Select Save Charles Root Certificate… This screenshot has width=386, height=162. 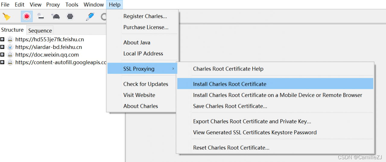coord(230,106)
